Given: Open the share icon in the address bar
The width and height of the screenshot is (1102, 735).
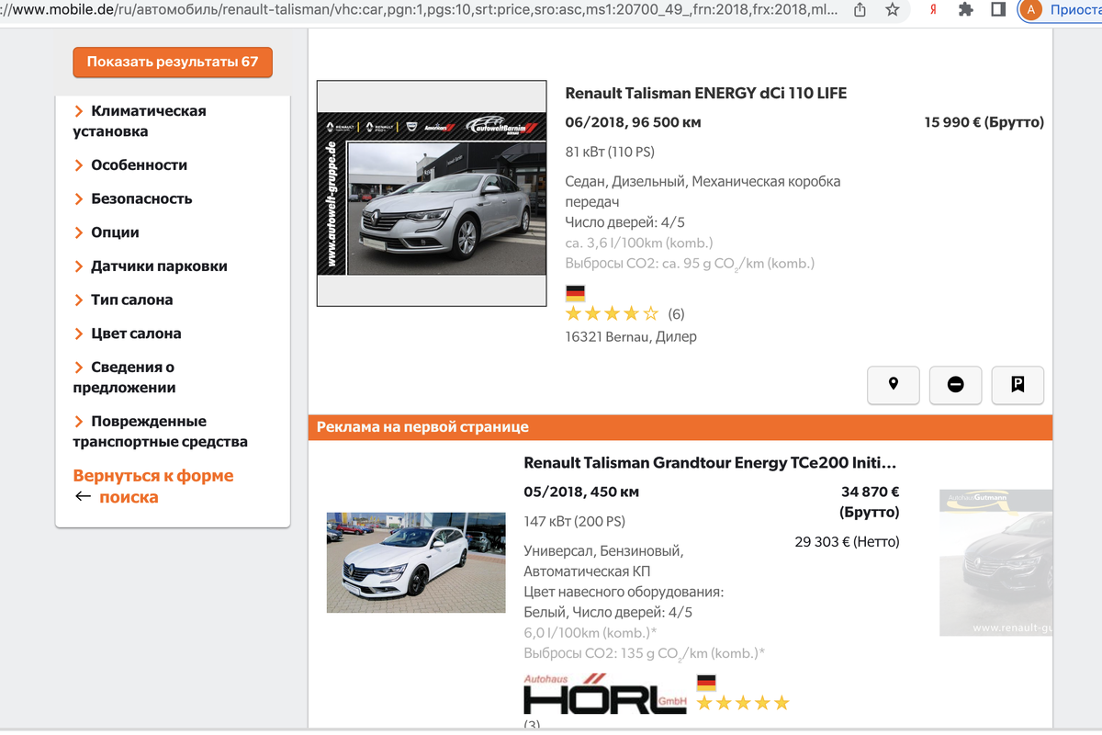Looking at the screenshot, I should [859, 11].
